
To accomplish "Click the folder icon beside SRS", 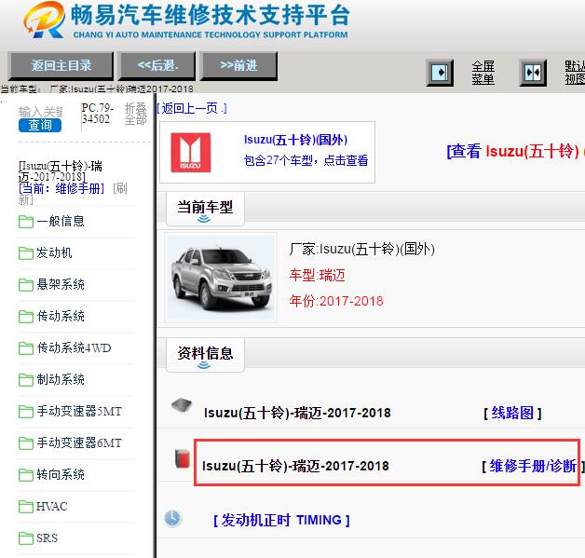I will 26,538.
